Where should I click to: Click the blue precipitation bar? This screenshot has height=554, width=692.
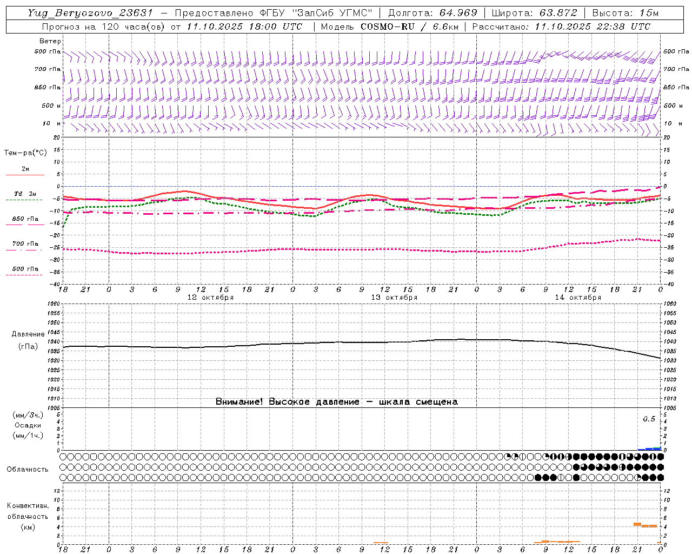click(x=649, y=449)
